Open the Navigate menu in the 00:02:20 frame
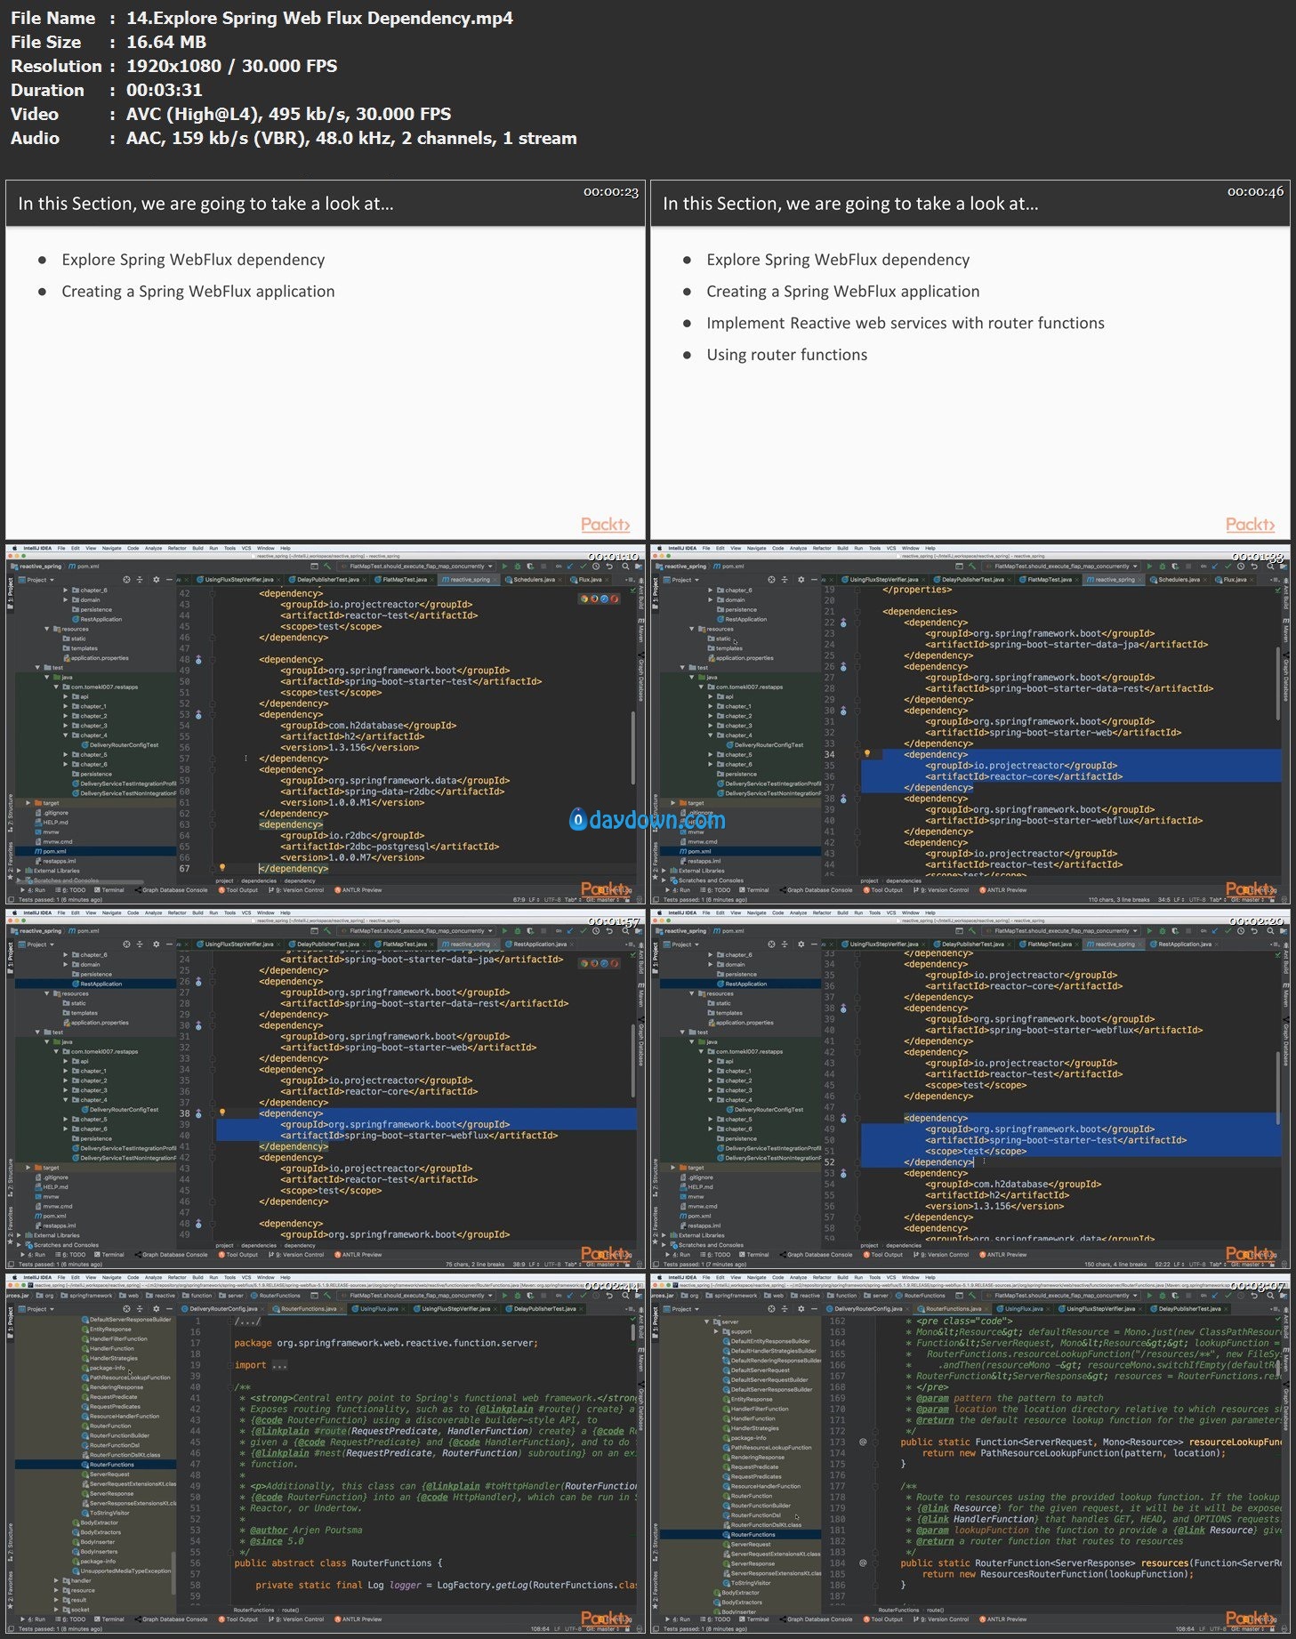 point(756,913)
